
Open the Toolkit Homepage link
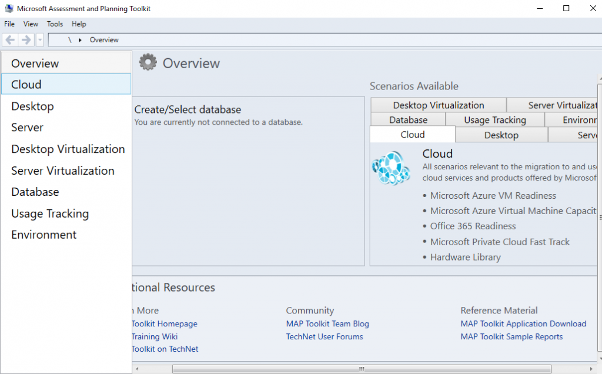(x=165, y=323)
